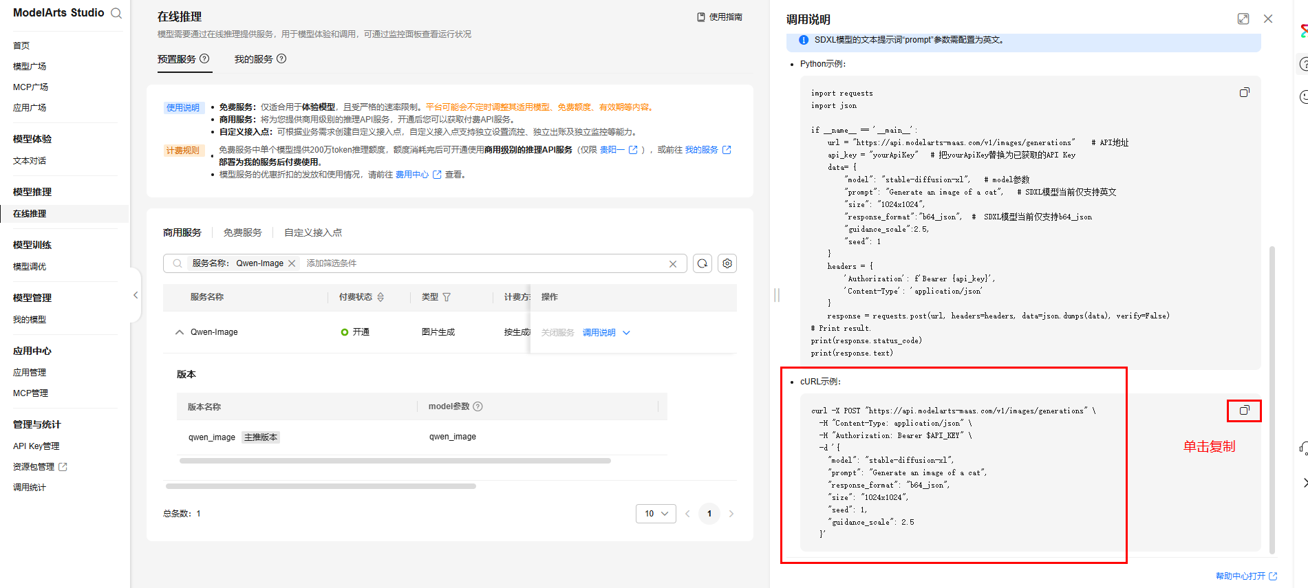Open 我的模型 in sidebar
The image size is (1308, 588).
[x=30, y=320]
